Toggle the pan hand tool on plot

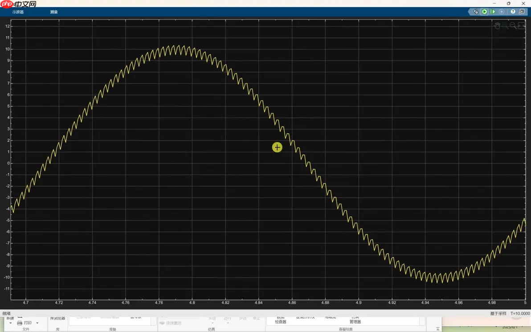pos(497,25)
